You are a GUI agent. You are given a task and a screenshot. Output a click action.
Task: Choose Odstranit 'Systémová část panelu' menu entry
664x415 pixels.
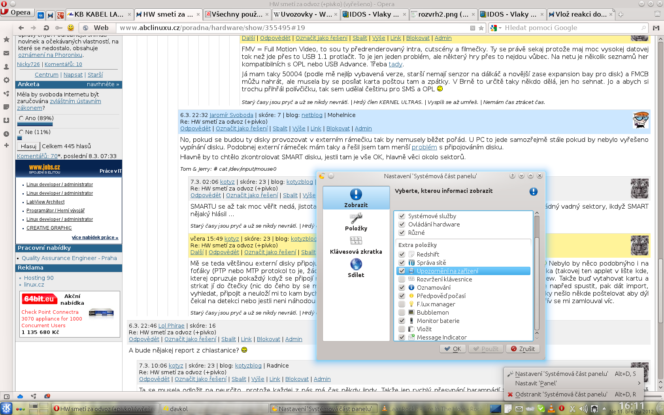[x=574, y=394]
